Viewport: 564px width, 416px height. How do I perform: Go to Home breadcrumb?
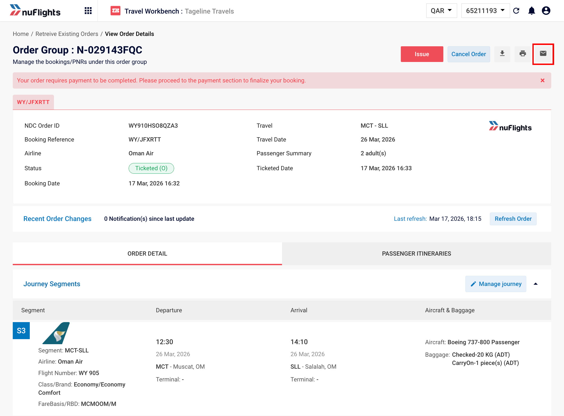(x=21, y=34)
